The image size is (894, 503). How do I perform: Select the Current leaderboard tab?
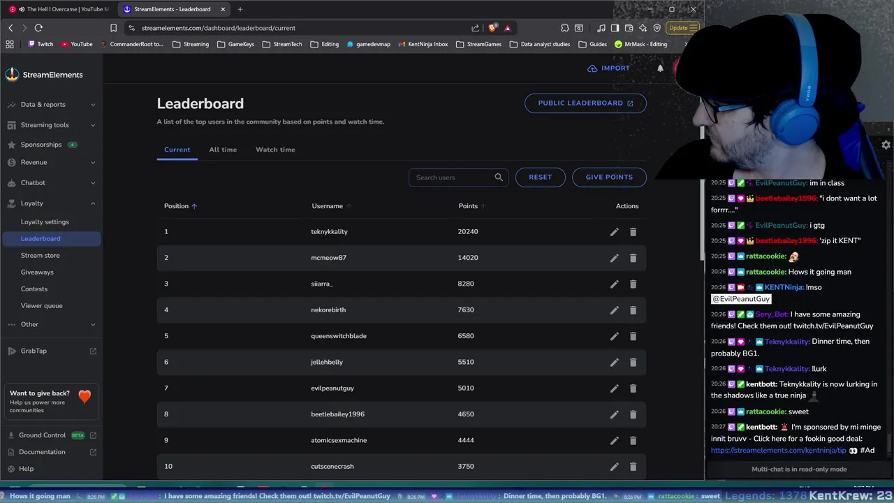click(x=177, y=150)
